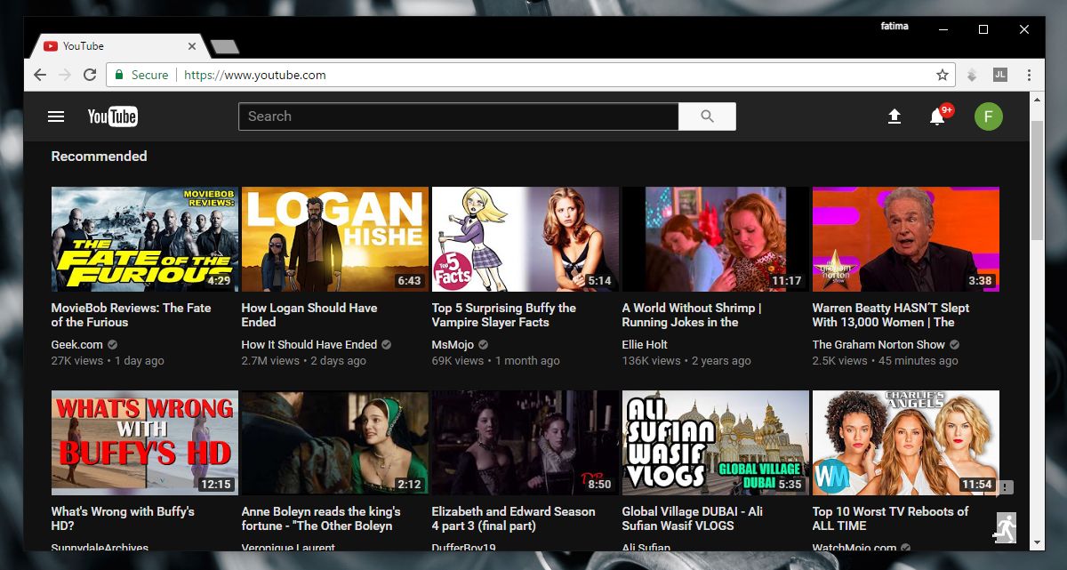Open A World Without Shrimp thumbnail

[x=716, y=239]
